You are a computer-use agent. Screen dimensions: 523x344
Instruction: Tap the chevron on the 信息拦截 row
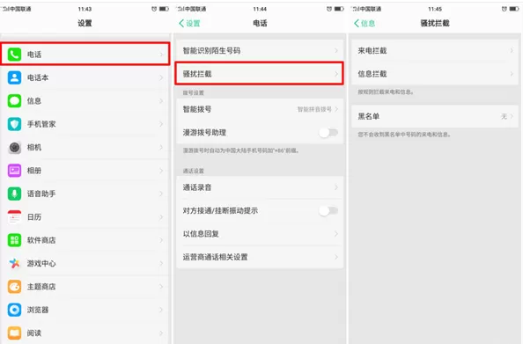512,74
